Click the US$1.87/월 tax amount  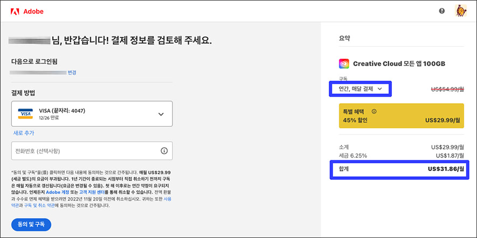tap(450, 156)
